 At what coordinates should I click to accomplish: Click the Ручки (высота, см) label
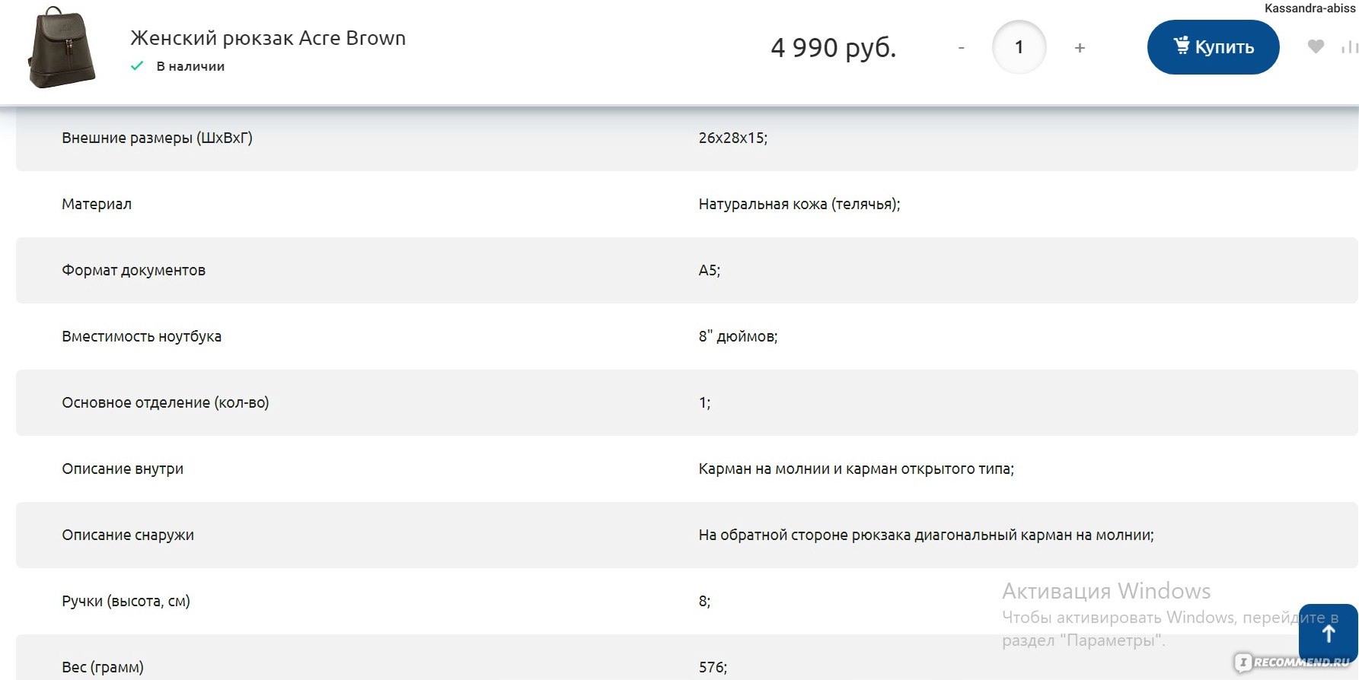click(126, 601)
